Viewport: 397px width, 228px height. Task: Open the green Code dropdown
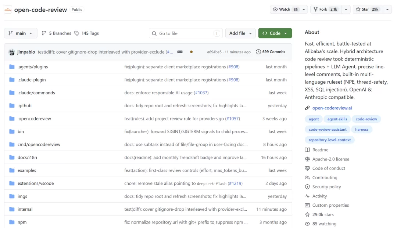[x=275, y=33]
